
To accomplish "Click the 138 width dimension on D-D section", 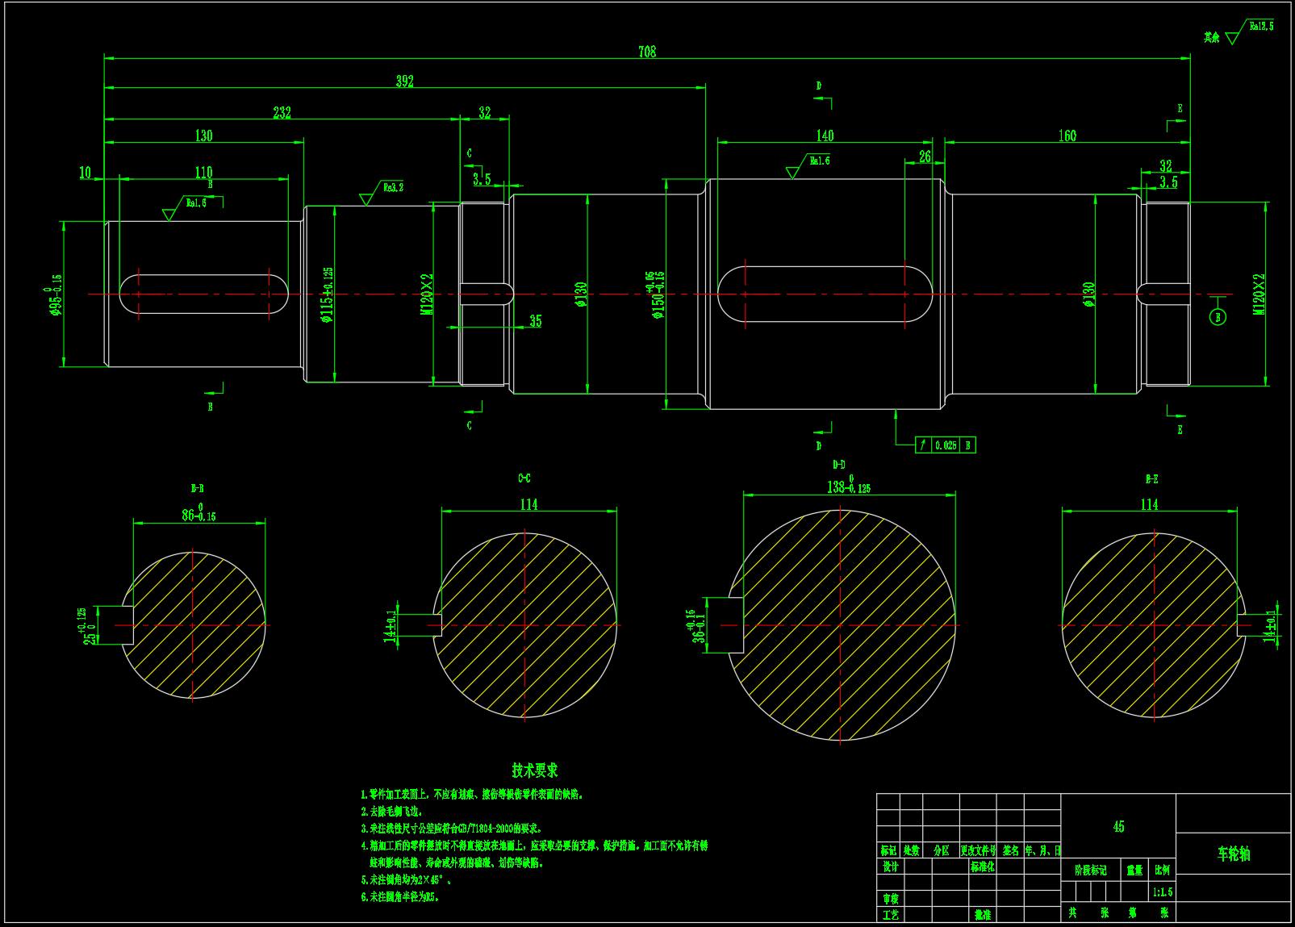I will coord(848,487).
